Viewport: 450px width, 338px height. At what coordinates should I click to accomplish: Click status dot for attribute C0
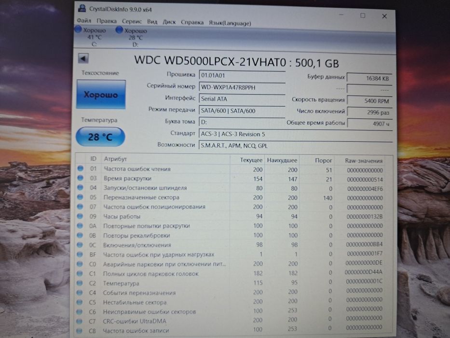click(80, 264)
